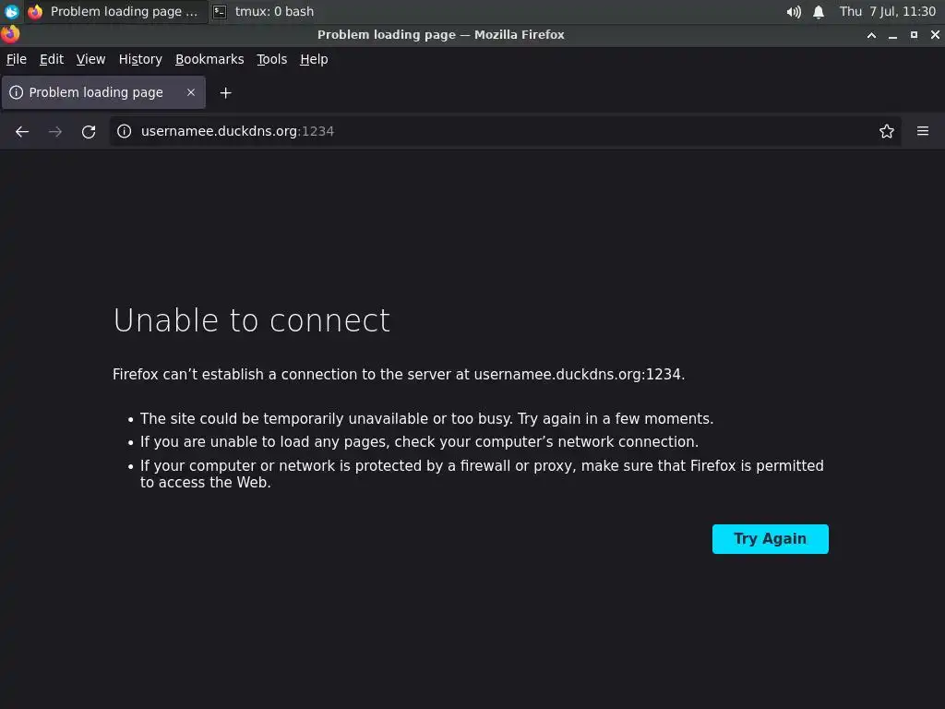Screen dimensions: 945x709
Task: Open a new tab with the plus button
Action: click(225, 92)
